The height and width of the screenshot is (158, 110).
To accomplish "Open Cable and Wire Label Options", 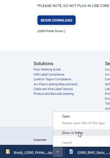I will pyautogui.click(x=53, y=89).
